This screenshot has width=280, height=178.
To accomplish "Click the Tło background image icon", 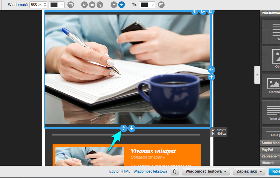I will 161,5.
